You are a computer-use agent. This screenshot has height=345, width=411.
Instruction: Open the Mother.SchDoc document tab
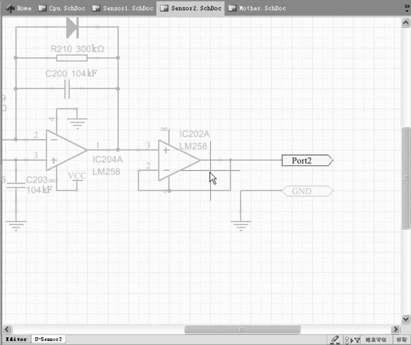coord(257,8)
